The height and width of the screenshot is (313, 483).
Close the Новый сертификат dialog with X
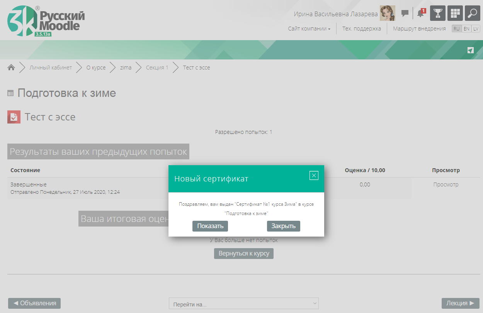[314, 176]
